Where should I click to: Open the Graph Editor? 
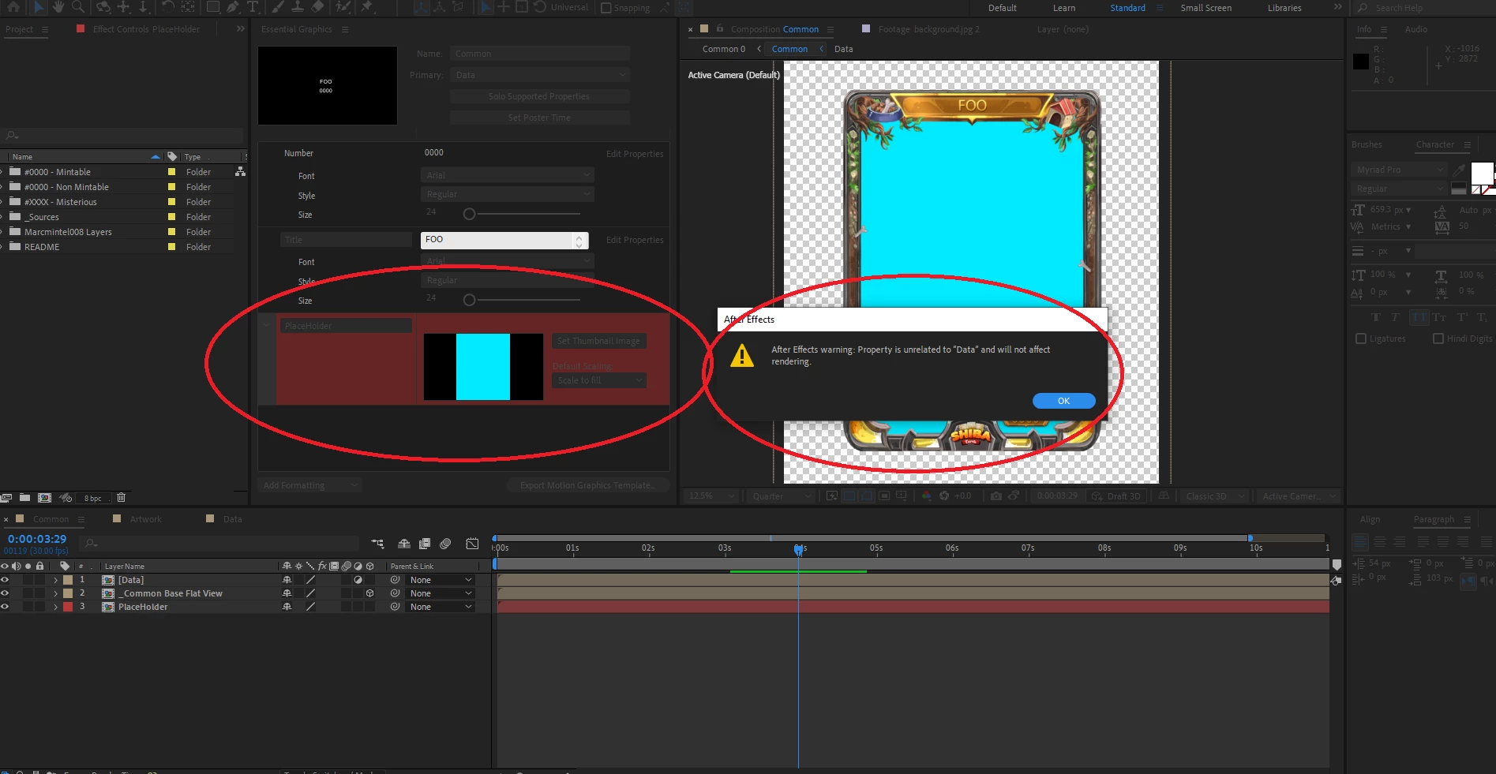click(x=472, y=544)
